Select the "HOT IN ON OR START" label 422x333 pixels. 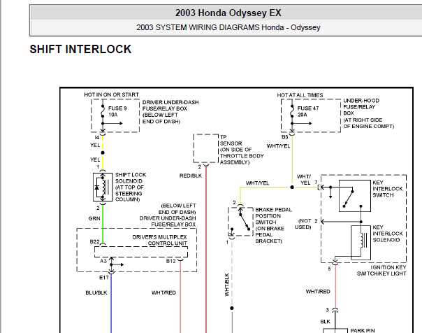pyautogui.click(x=111, y=94)
